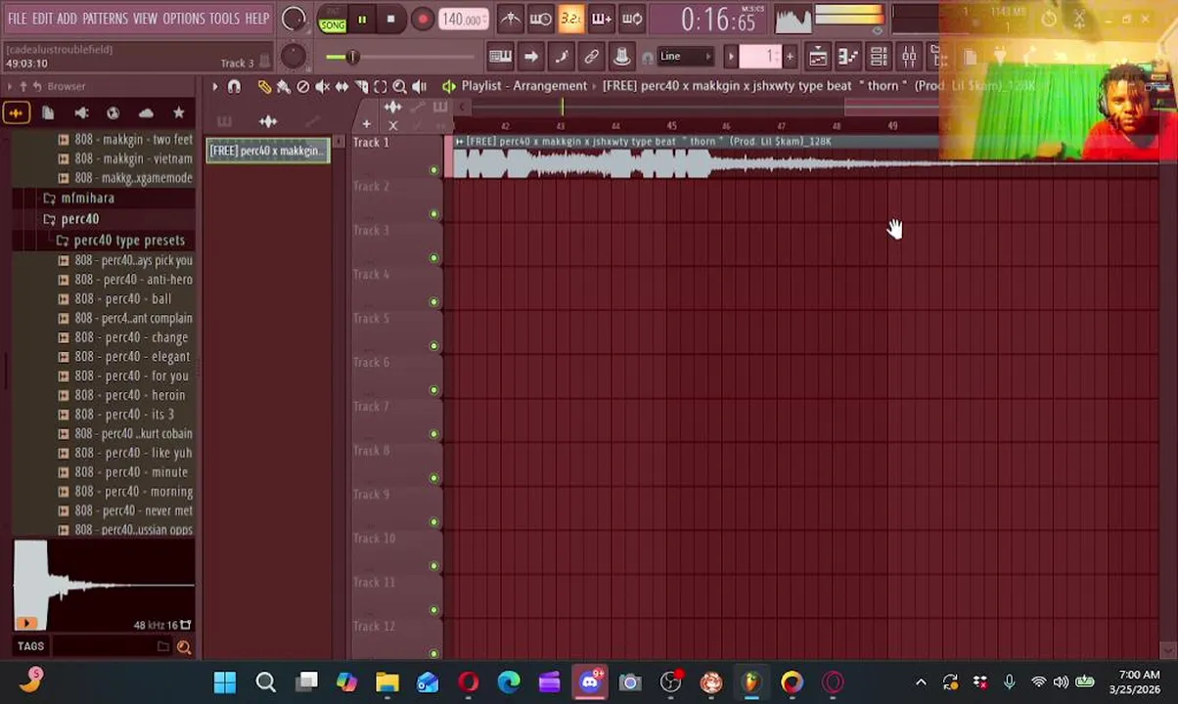
Task: Toggle Track 1 mute green dot
Action: tap(433, 170)
